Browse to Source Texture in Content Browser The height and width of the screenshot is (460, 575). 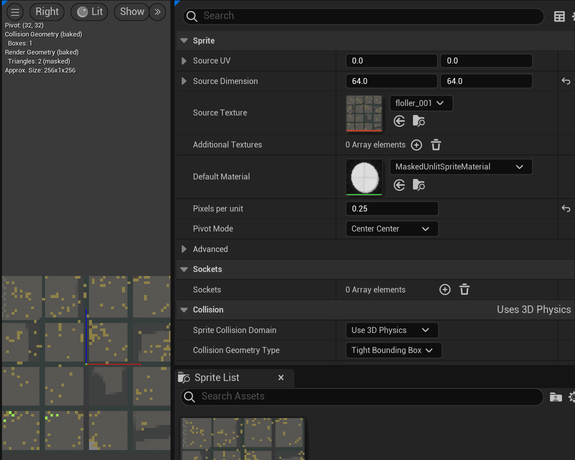(418, 121)
